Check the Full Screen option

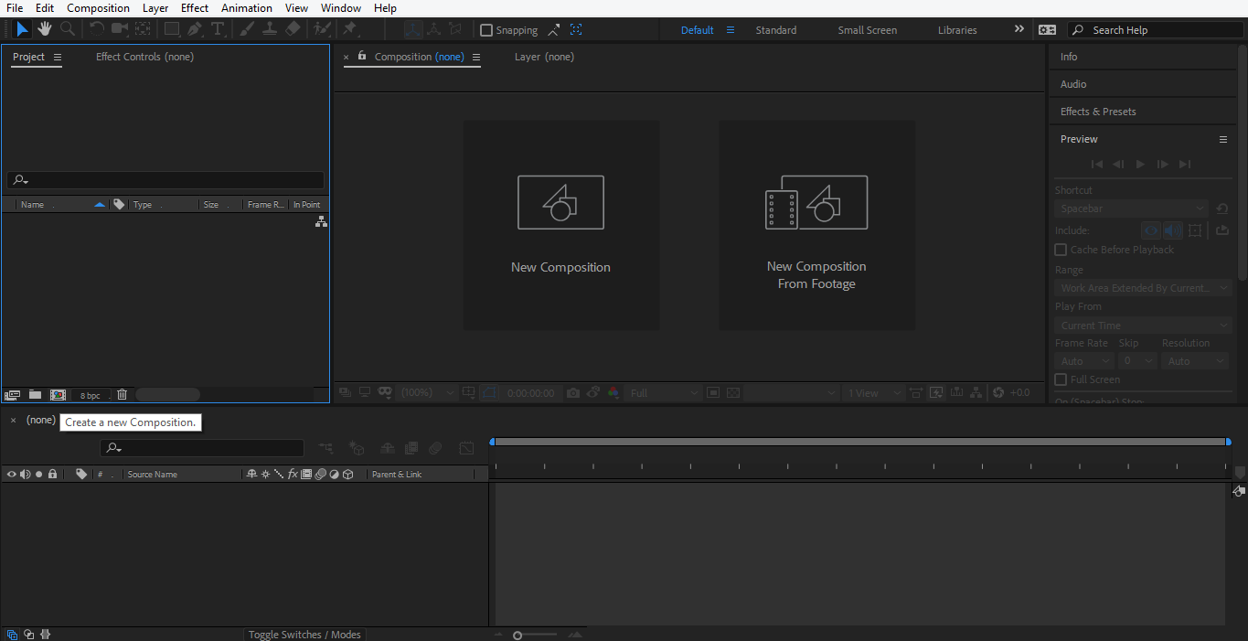[1061, 379]
